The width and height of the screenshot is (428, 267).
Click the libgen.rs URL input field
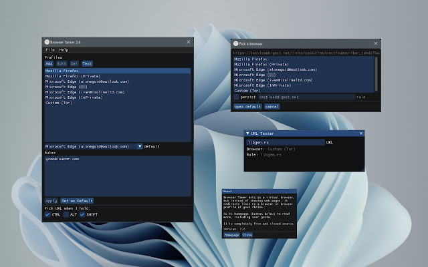(286, 142)
